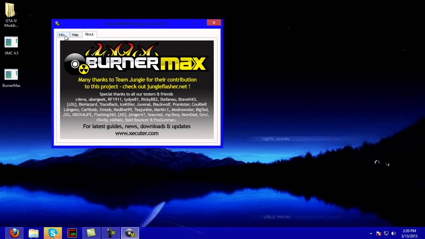Click the www.xecuter.com text

click(x=137, y=133)
